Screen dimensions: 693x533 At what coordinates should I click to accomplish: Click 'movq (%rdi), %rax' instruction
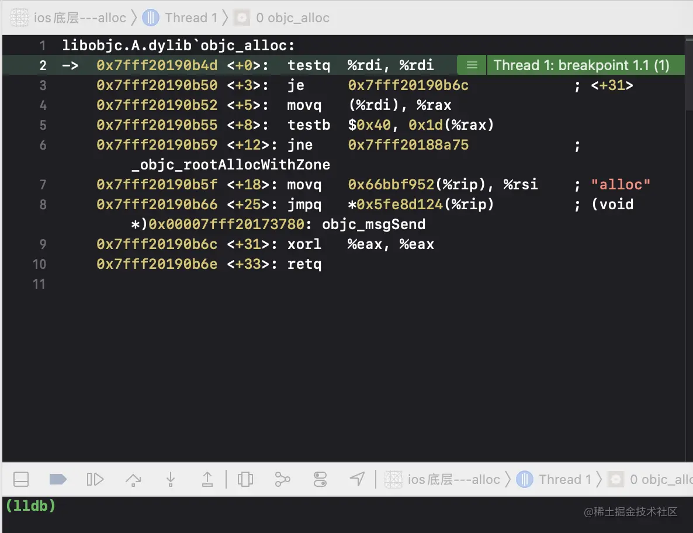point(369,105)
